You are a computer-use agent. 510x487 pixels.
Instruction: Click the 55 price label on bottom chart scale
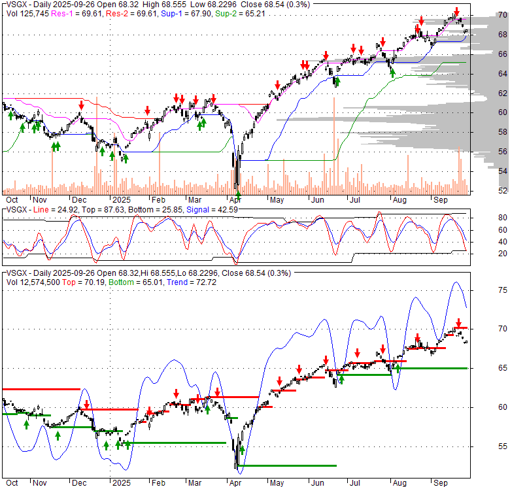[503, 446]
